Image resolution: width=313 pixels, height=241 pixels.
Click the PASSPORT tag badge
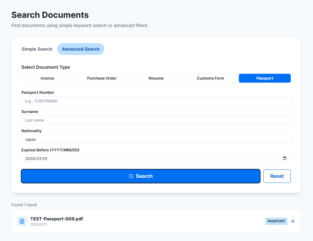click(x=276, y=221)
